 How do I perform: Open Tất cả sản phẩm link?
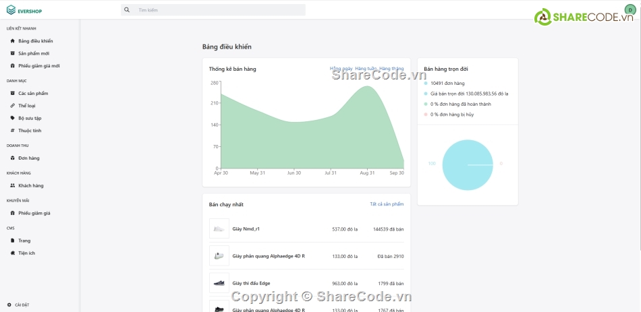(387, 204)
